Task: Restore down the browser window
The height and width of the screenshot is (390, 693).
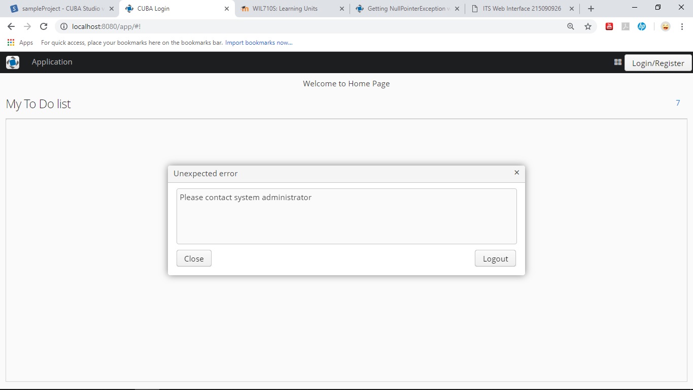Action: tap(658, 8)
